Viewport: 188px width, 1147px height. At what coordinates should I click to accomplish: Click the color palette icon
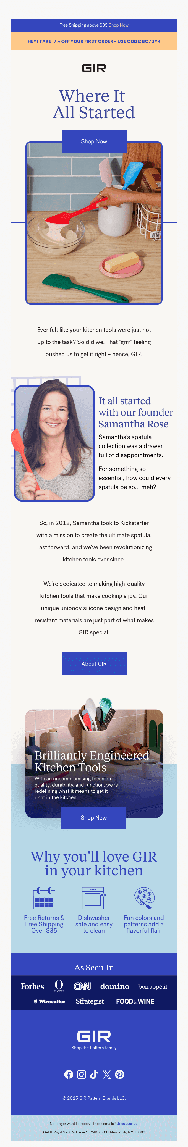(143, 898)
